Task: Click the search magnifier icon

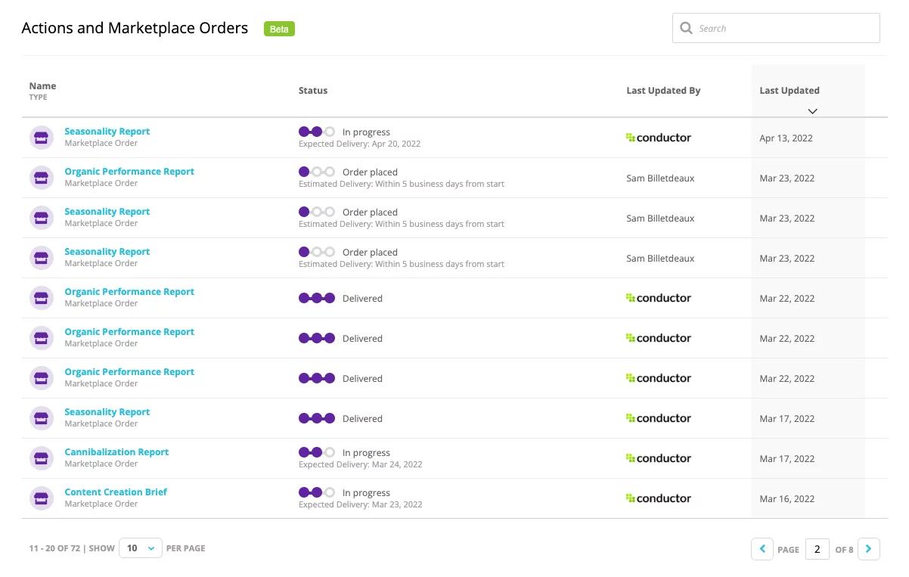Action: tap(686, 28)
